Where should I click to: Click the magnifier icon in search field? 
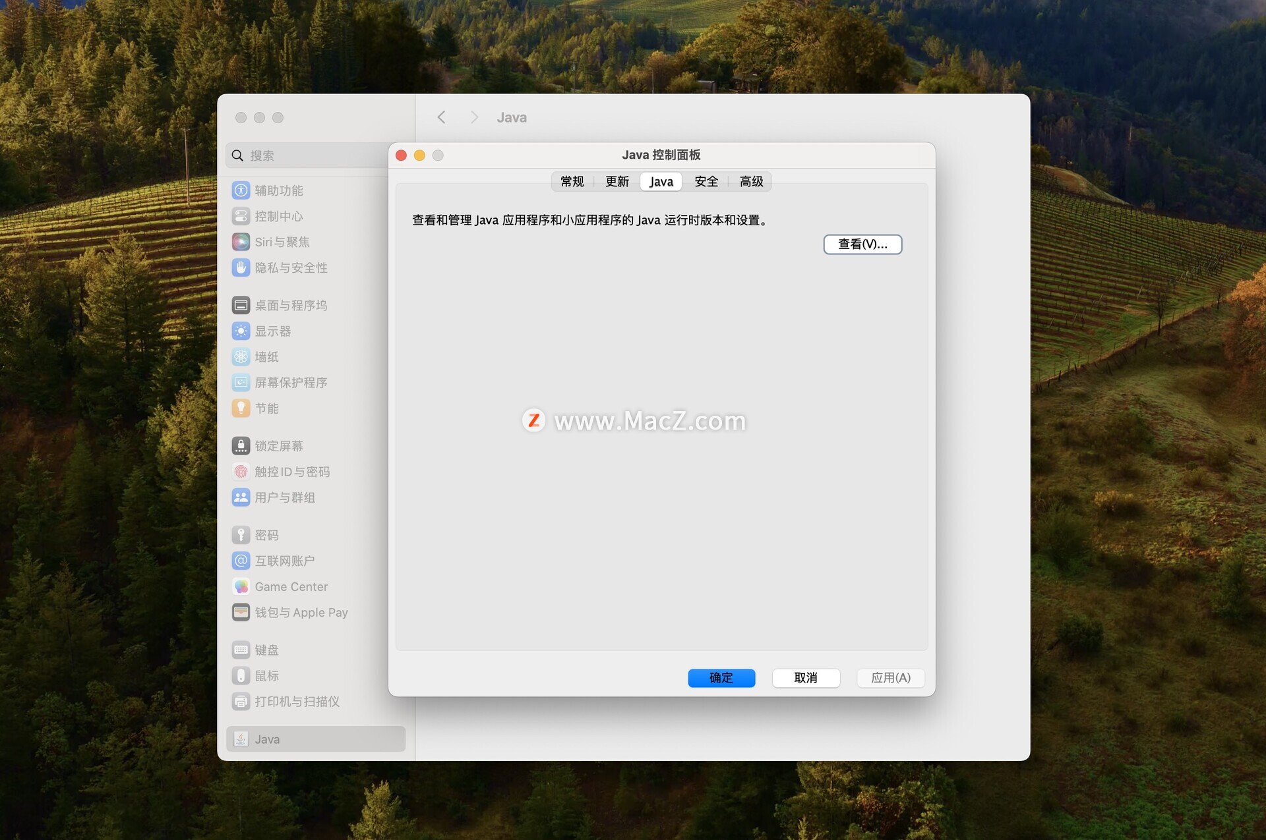point(237,155)
